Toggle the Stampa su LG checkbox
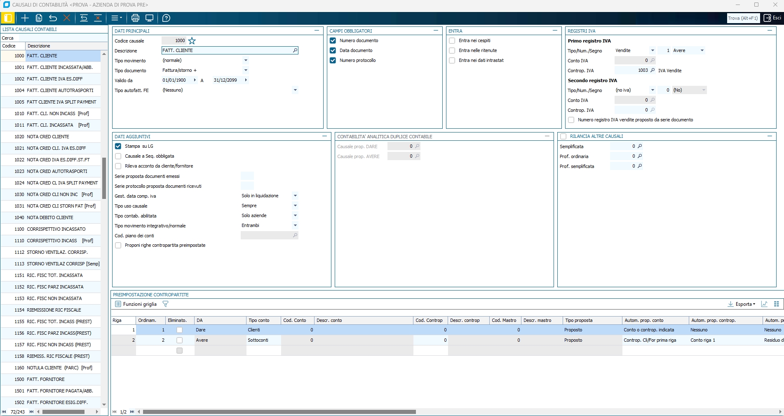Image resolution: width=784 pixels, height=416 pixels. click(x=118, y=147)
